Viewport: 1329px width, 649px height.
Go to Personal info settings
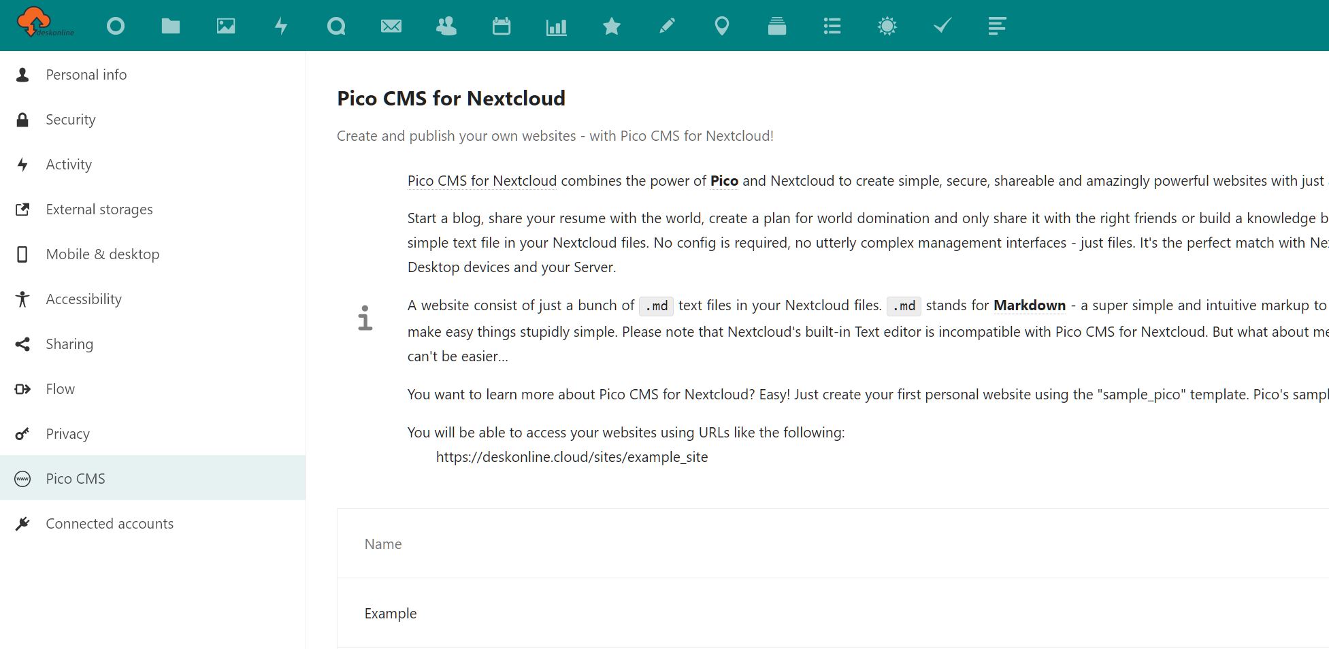coord(153,75)
